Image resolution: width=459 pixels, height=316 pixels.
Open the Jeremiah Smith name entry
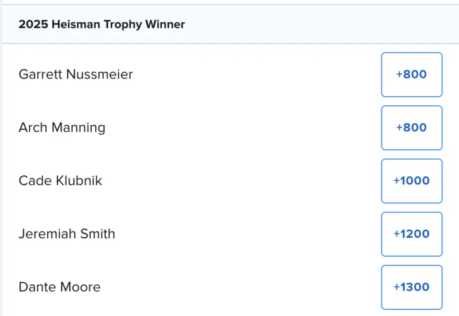(67, 234)
